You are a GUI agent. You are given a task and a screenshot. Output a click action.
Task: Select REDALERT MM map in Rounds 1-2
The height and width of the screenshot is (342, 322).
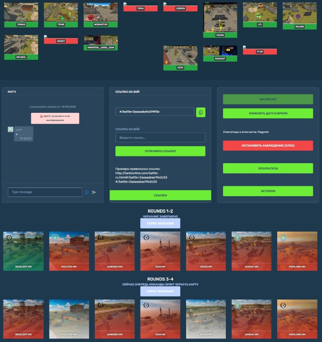click(x=23, y=251)
